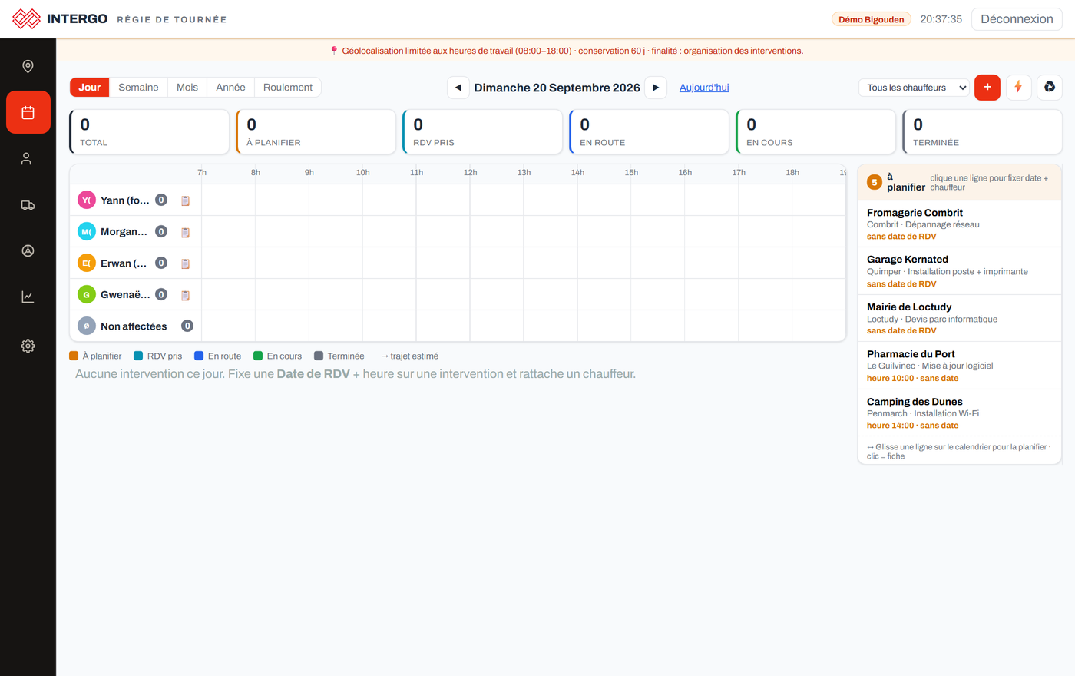
Task: Go to the next day arrow
Action: tap(656, 88)
